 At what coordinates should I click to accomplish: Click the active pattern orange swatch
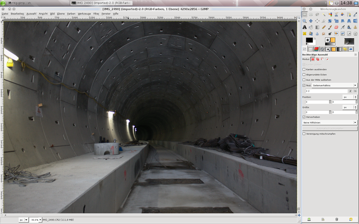coord(333,40)
